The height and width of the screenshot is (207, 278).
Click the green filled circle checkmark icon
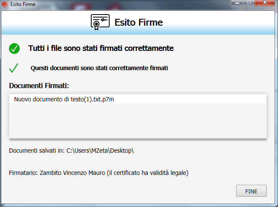tap(14, 48)
